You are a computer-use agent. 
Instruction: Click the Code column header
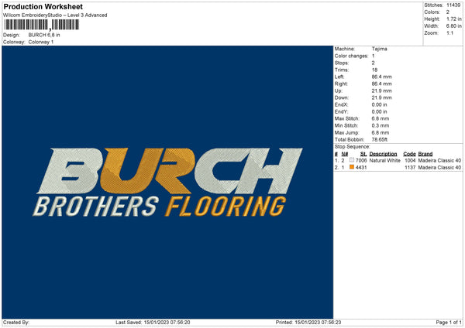(409, 154)
